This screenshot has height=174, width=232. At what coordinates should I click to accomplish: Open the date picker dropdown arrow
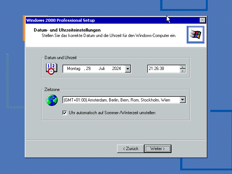coord(128,69)
